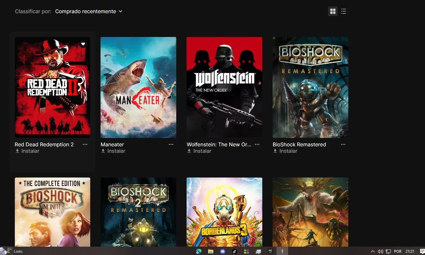
Task: Click the 'Wolfenstein: The New Or...' title text
Action: pos(219,144)
